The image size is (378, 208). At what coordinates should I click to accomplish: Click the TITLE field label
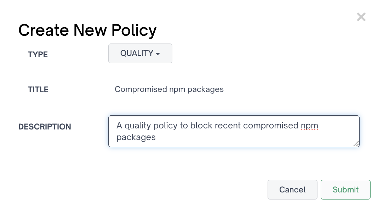[x=38, y=90]
